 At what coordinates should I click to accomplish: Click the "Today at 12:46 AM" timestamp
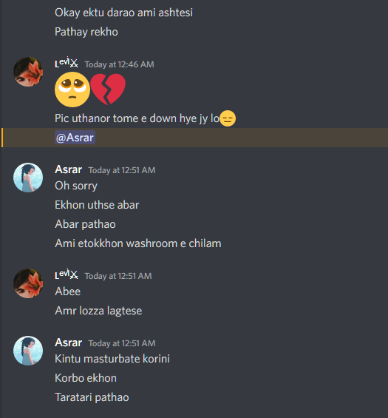[119, 64]
